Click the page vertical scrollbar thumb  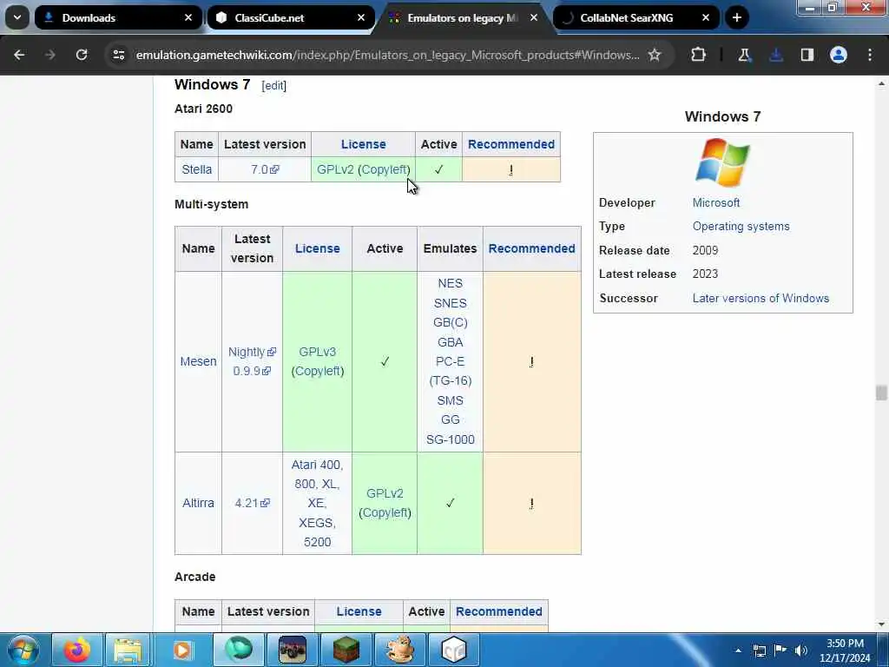(881, 393)
